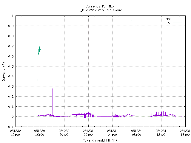Screen dimensions: 191x143
Task: Click the "Time (yymmdd HH:MM)" x-axis label
Action: pos(100,140)
